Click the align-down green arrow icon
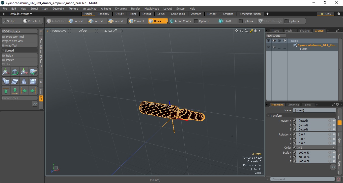 coord(15,90)
